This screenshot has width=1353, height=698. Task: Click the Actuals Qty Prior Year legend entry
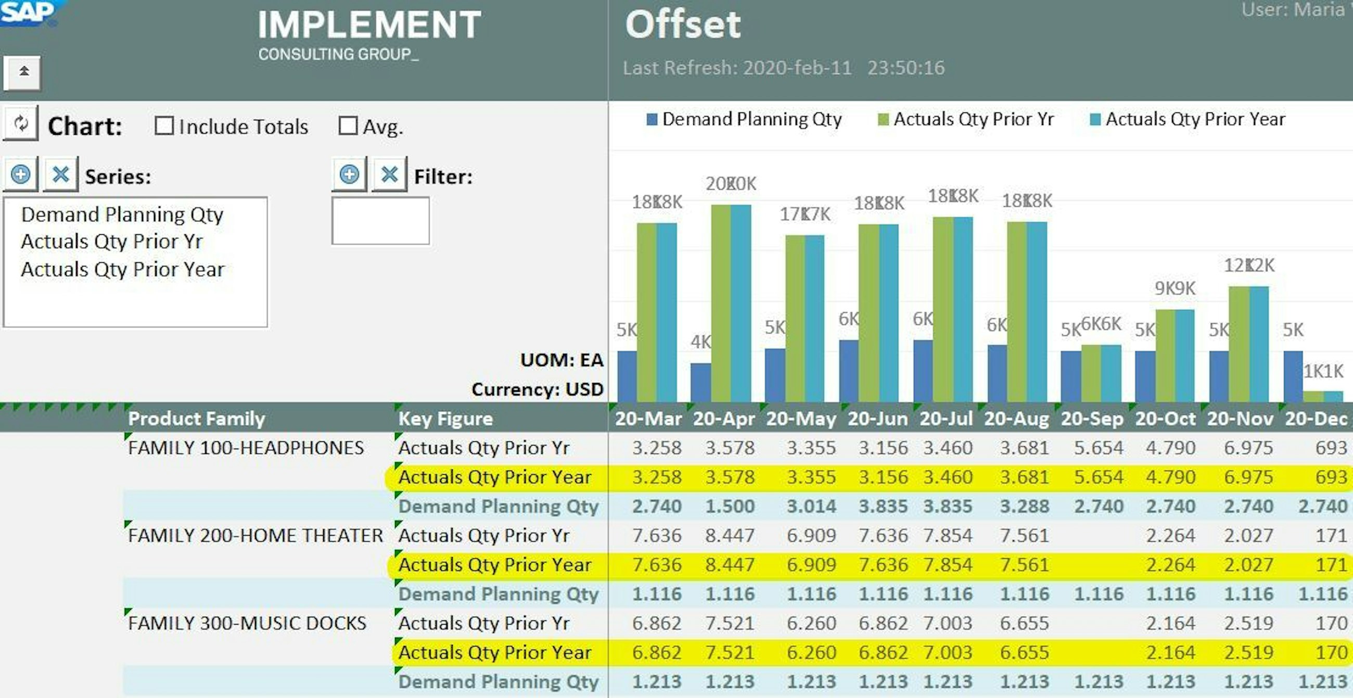click(1195, 120)
